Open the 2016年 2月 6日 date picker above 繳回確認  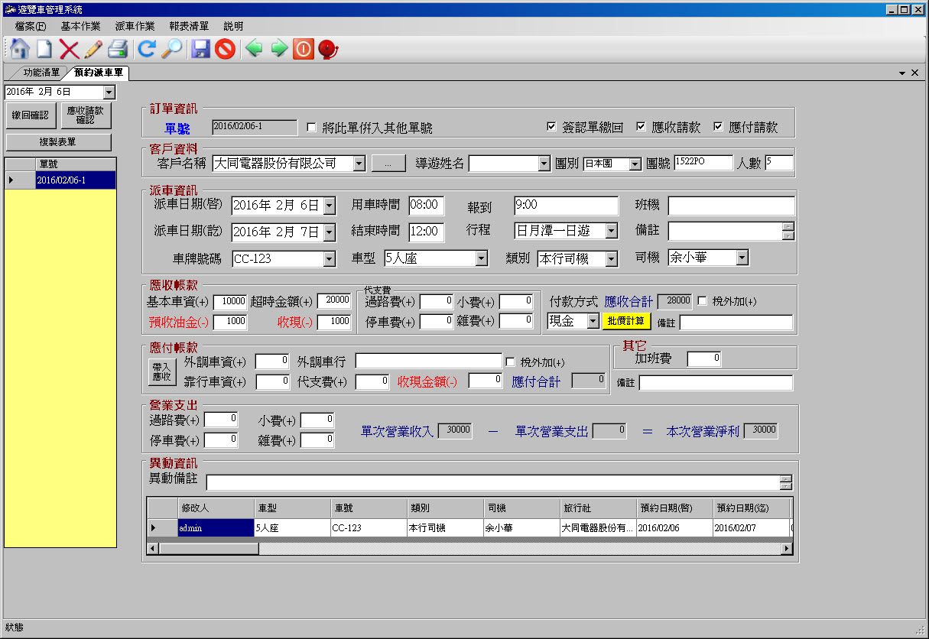(109, 92)
